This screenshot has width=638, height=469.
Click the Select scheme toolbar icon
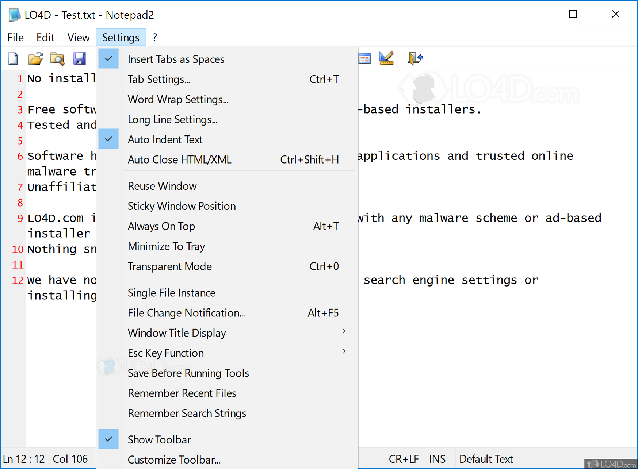(x=364, y=58)
